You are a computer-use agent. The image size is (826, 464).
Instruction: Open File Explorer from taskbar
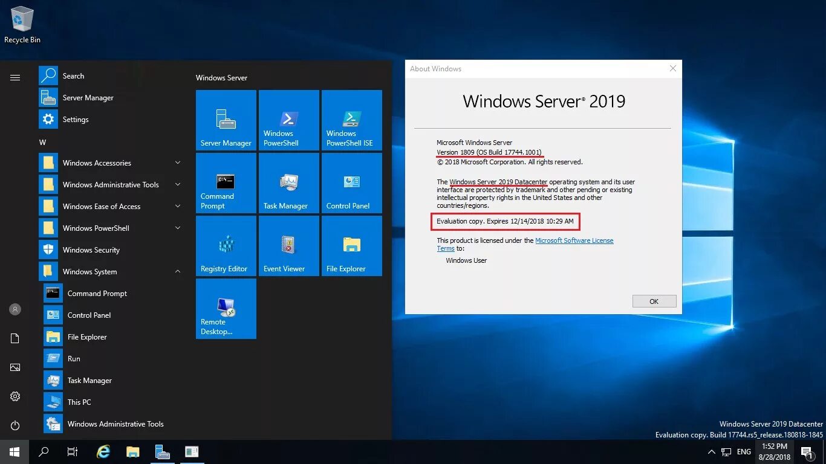(133, 452)
